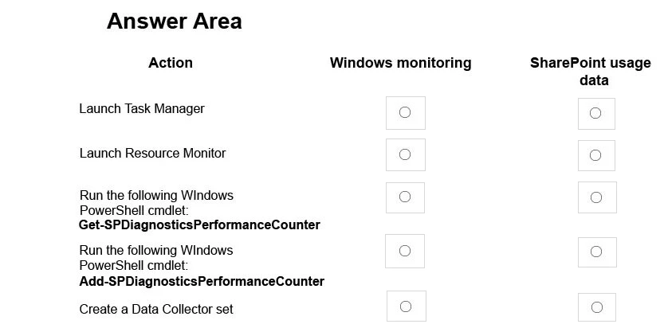This screenshot has width=668, height=324.
Task: Click the Launch Task Manager label
Action: coord(142,108)
